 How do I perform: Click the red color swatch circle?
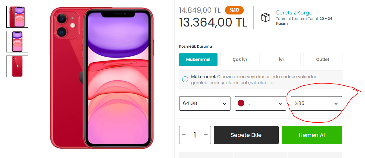pyautogui.click(x=241, y=103)
